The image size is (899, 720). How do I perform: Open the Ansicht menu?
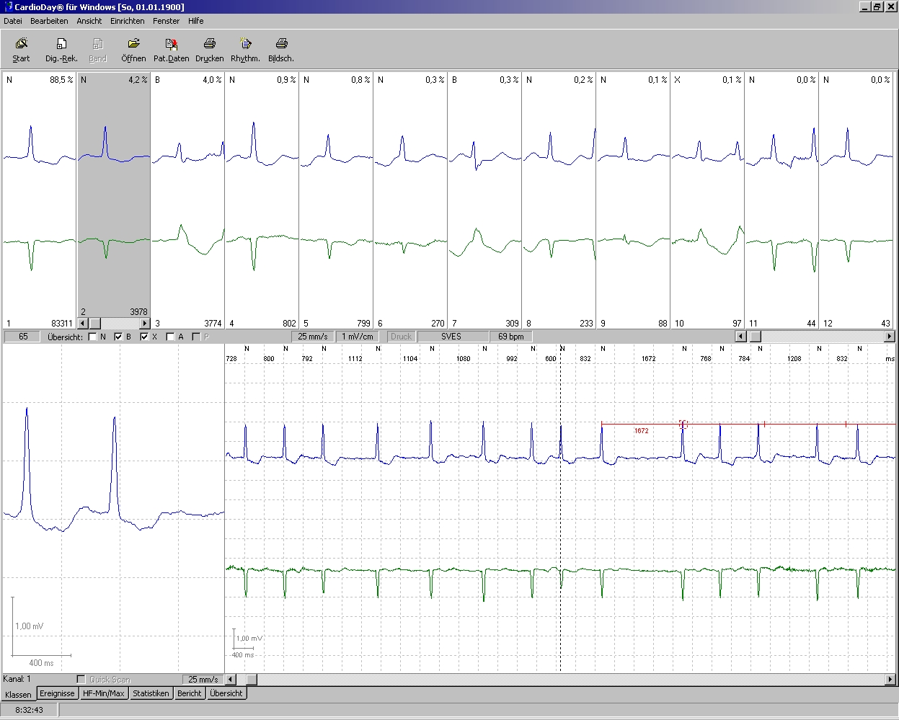89,21
